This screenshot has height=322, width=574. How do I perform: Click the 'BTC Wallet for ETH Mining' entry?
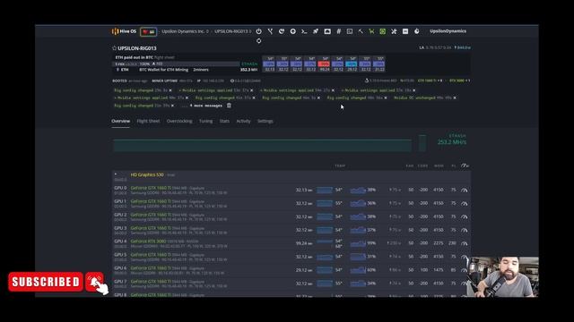point(163,70)
